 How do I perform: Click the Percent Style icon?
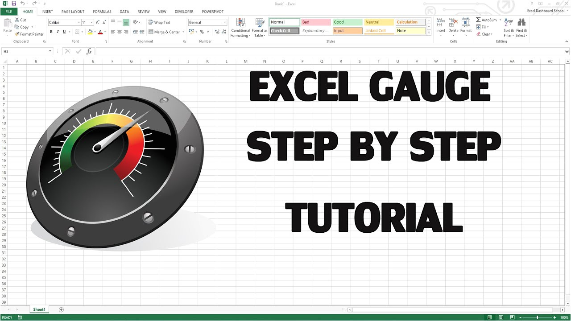tap(202, 32)
